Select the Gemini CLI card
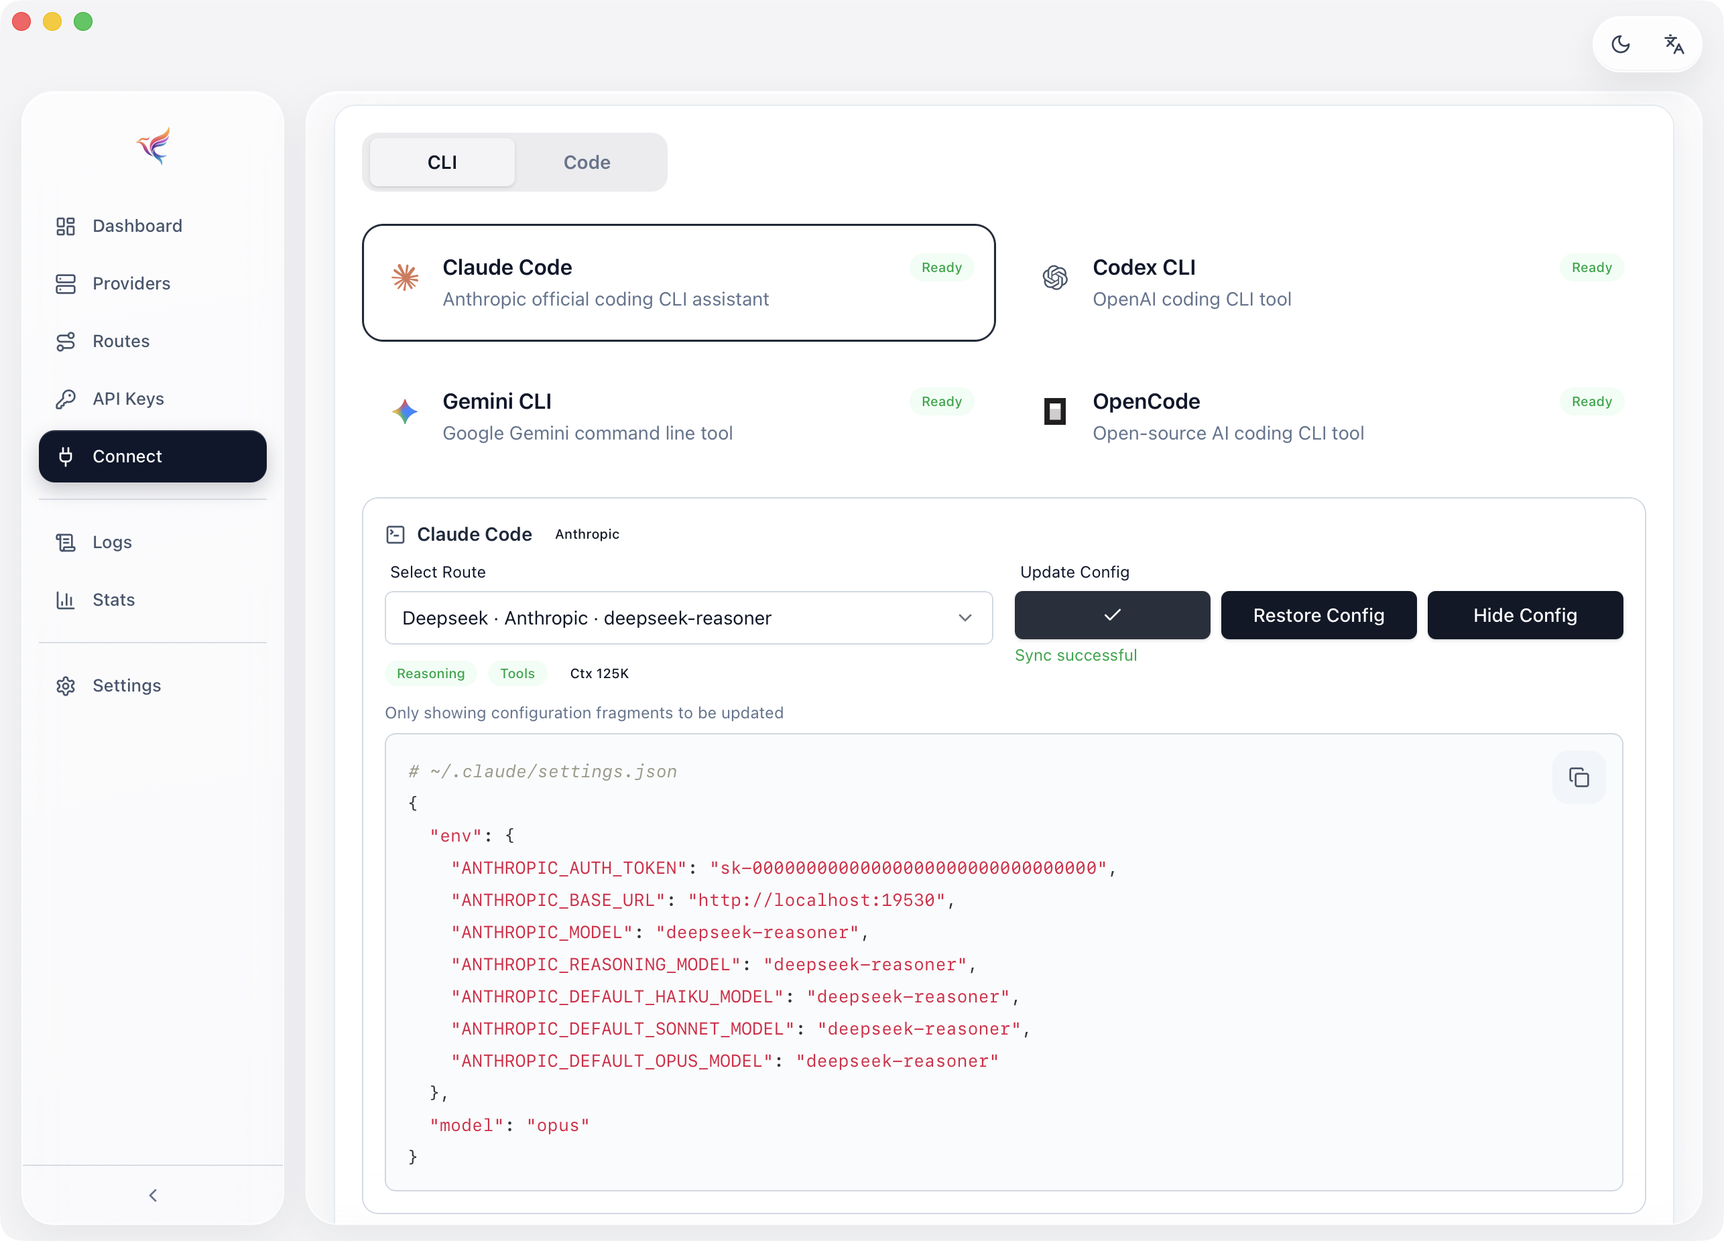 (679, 416)
